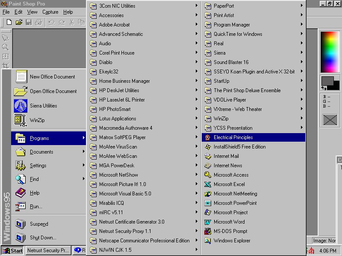Viewport: 342px width, 256px height.
Task: Expand the Macromedia Authorware 4 folder
Action: (x=125, y=128)
